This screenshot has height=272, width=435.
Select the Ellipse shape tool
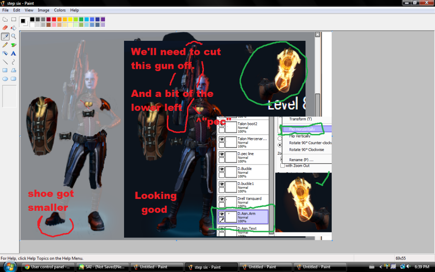5,79
